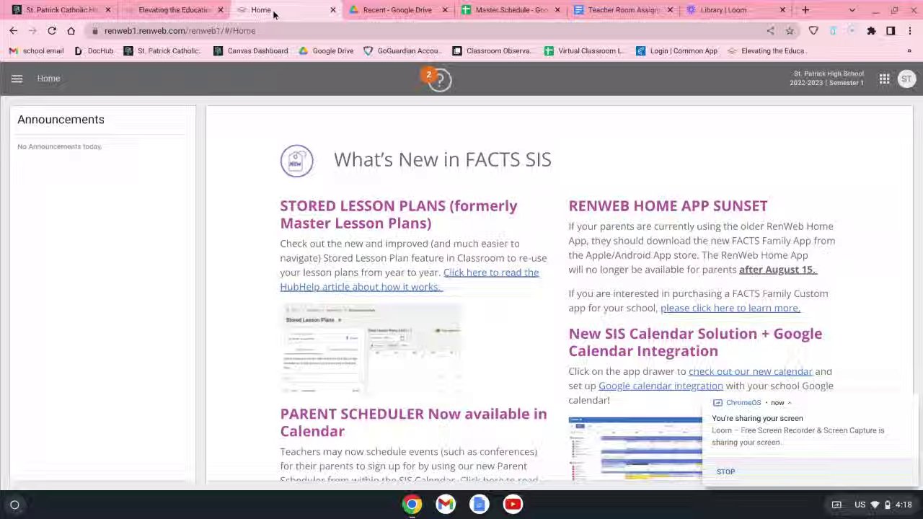This screenshot has width=923, height=519.
Task: Open the 'check out our new calendar' link
Action: tap(751, 372)
